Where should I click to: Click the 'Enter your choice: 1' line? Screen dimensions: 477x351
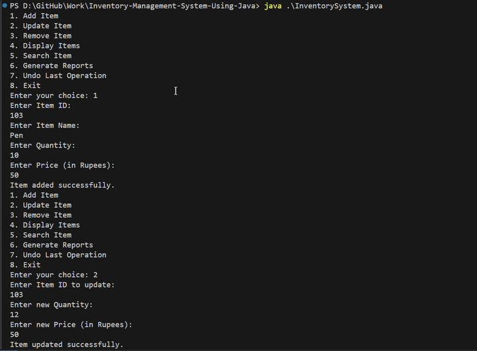[x=54, y=95]
